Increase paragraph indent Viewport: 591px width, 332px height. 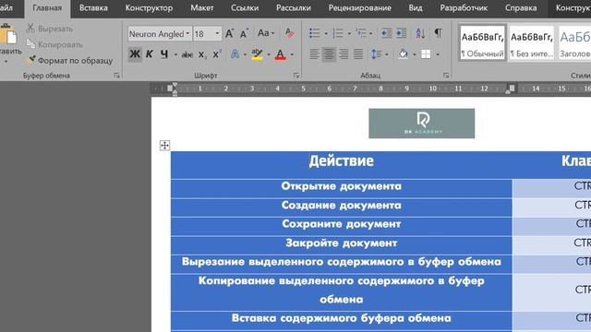coord(401,33)
